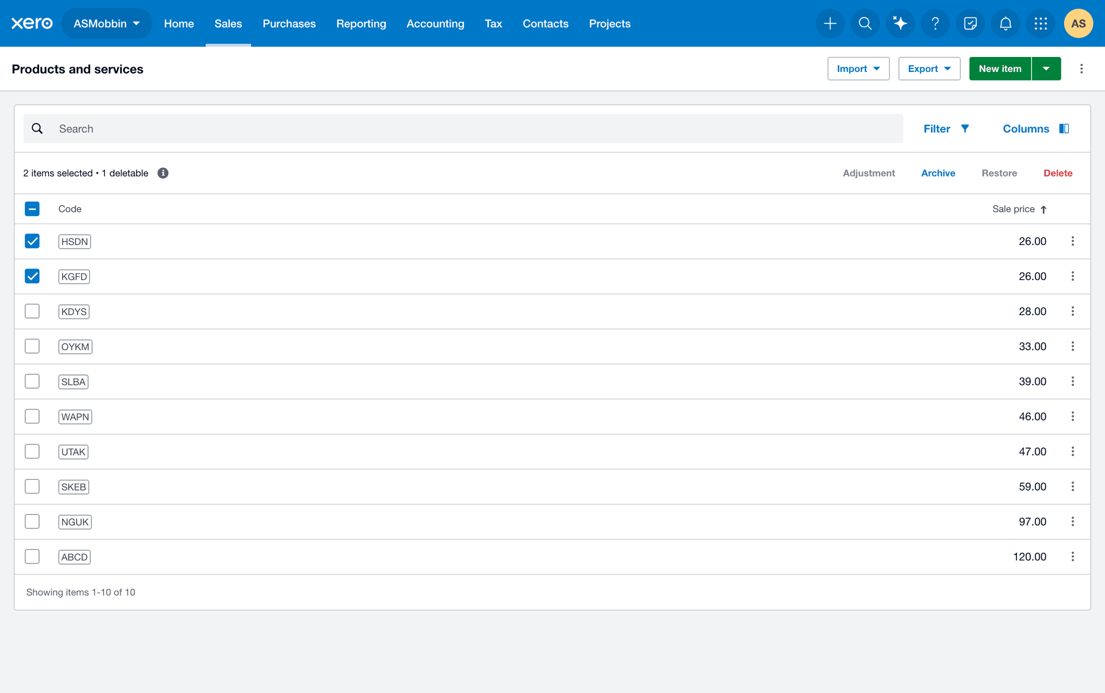Open row options for KDYS
Viewport: 1105px width, 693px height.
click(1073, 312)
